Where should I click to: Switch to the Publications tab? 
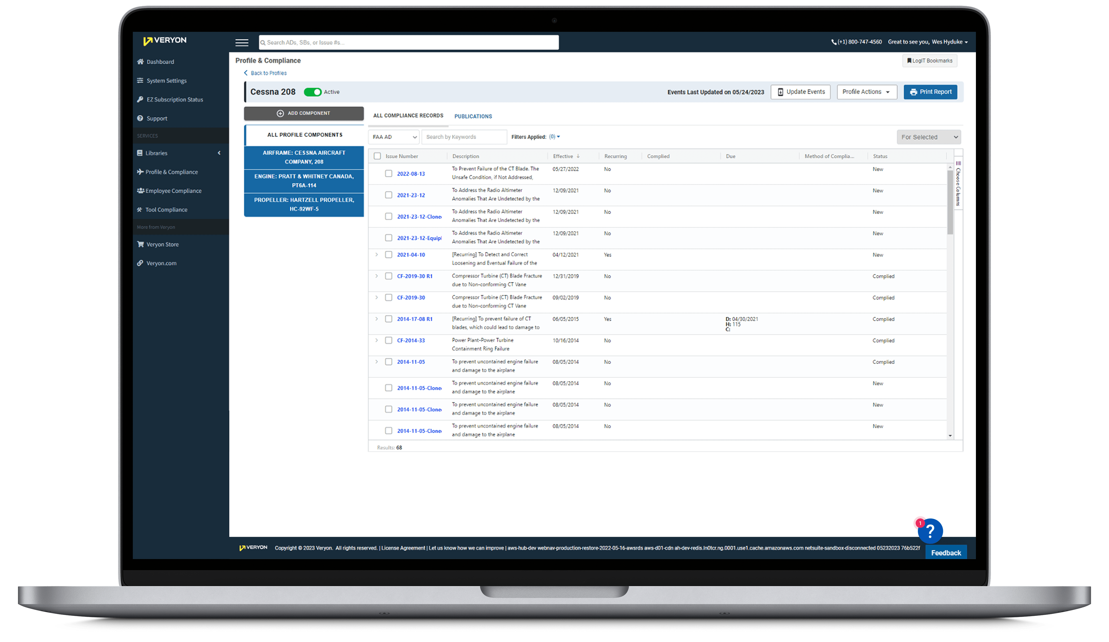(x=473, y=116)
